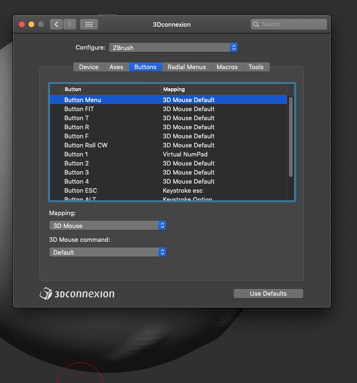Screen dimensions: 357x383
Task: Select the Button T row
Action: coord(169,118)
